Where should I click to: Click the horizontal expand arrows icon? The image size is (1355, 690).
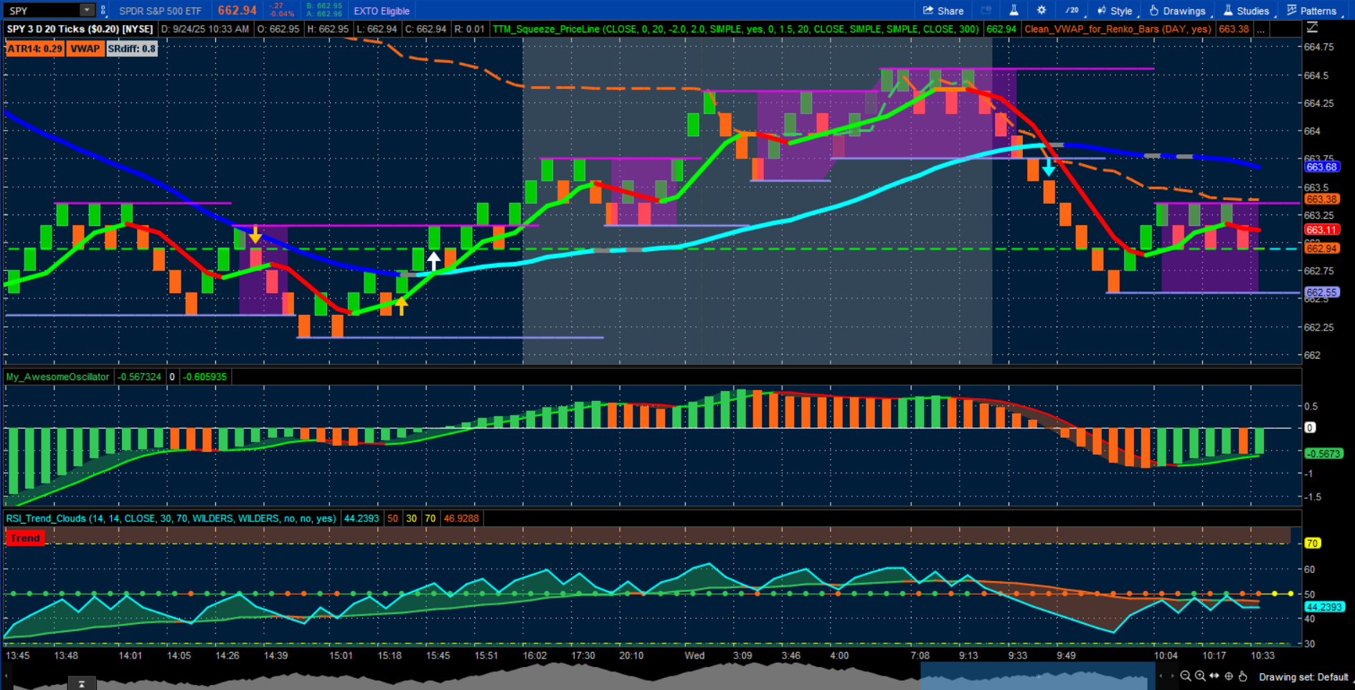1214,676
